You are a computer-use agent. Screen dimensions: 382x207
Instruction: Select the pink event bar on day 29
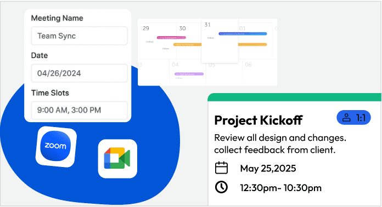pos(171,38)
